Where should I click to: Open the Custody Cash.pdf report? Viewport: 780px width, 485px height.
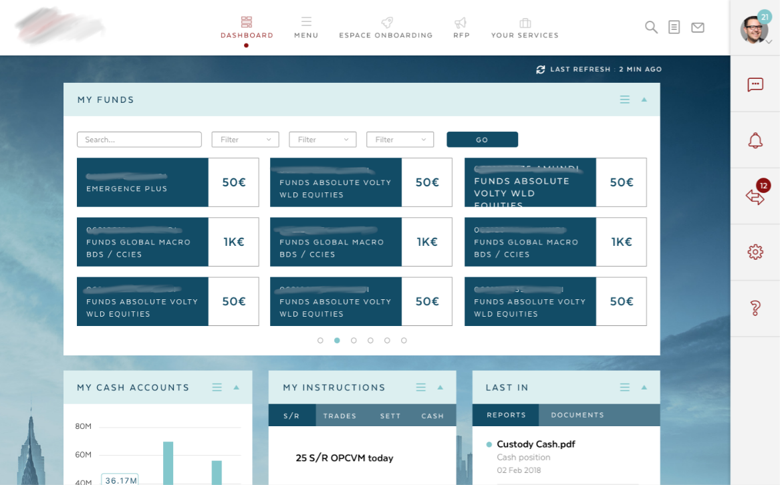click(535, 444)
